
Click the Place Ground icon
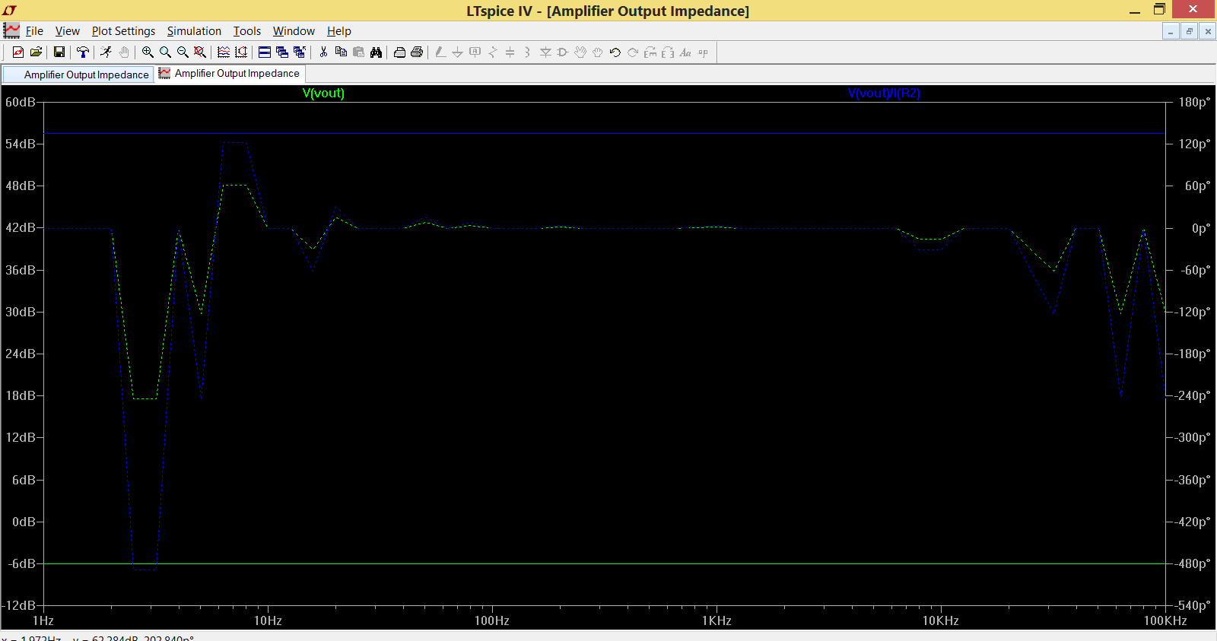point(457,52)
